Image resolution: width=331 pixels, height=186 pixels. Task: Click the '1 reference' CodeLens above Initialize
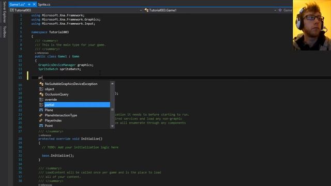coord(44,135)
